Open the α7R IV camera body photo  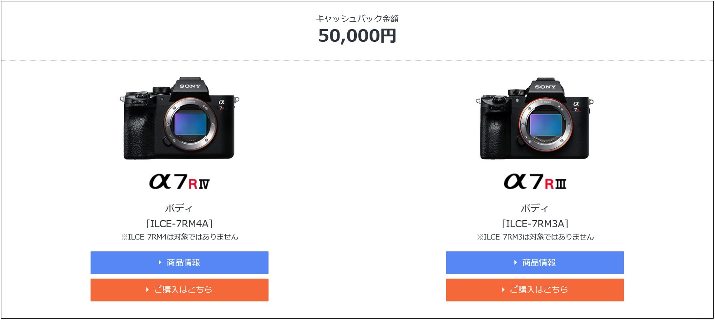(x=179, y=118)
